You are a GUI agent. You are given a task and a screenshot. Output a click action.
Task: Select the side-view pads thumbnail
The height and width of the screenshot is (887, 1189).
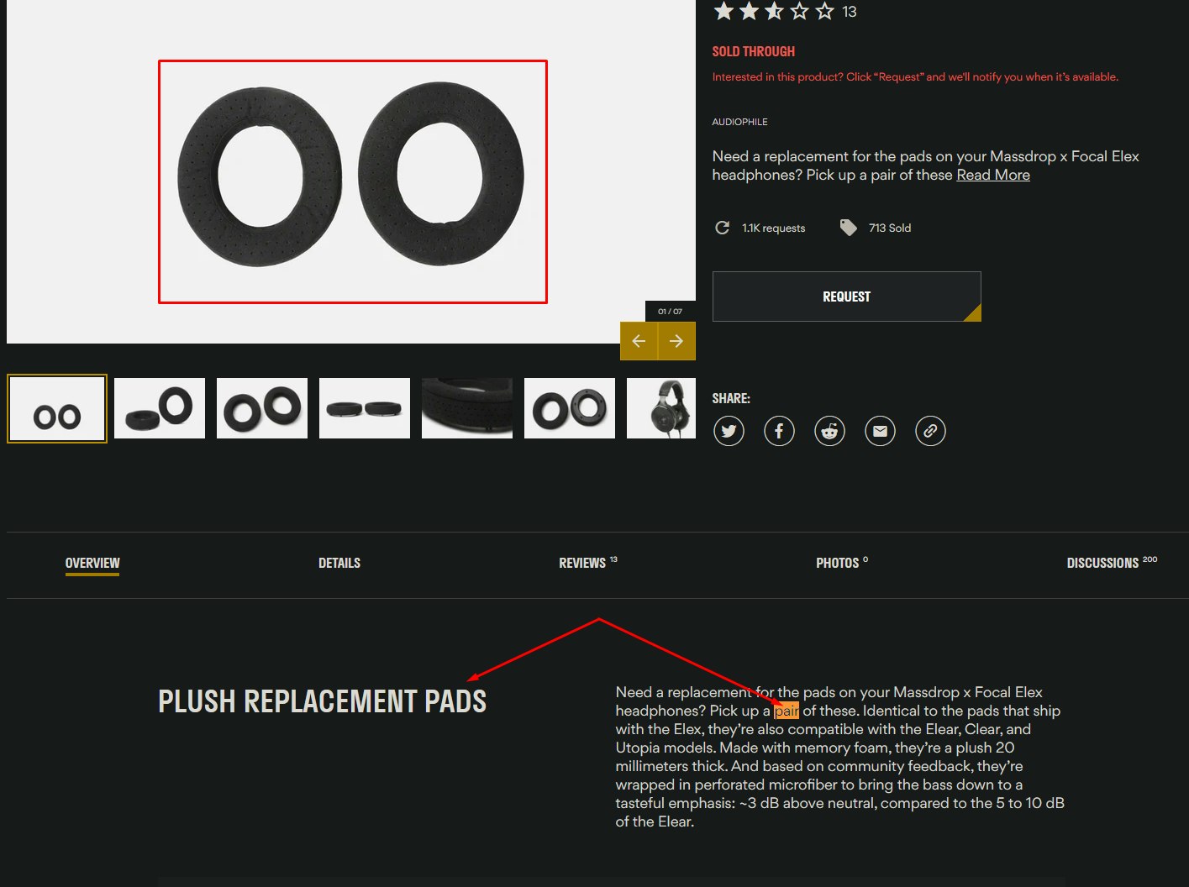point(365,408)
